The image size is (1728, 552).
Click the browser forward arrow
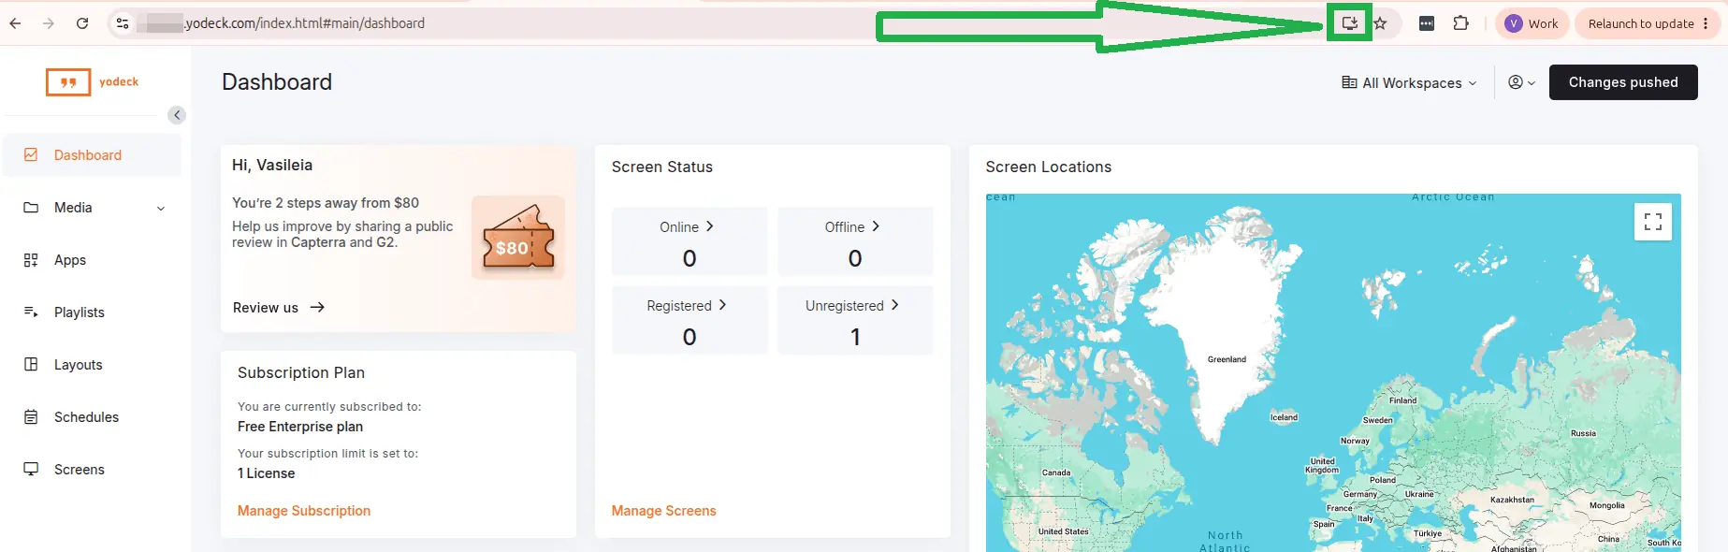[x=49, y=23]
